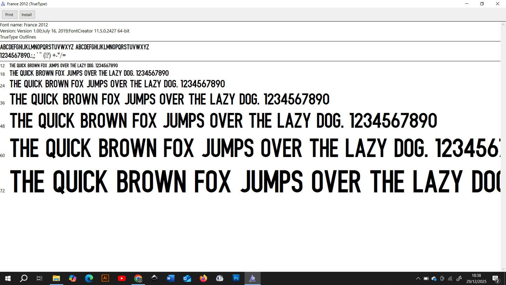Open Inkscape from the taskbar
The height and width of the screenshot is (285, 506).
click(154, 278)
